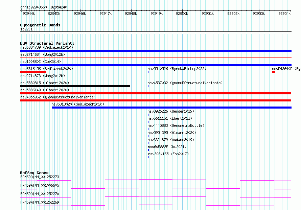Click the thin red line under esv2714684
The width and height of the screenshot is (301, 210).
click(156, 57)
